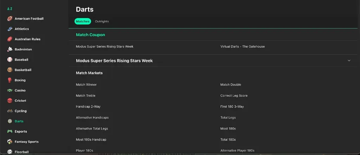Open Casino using the 777 icon

click(10, 90)
